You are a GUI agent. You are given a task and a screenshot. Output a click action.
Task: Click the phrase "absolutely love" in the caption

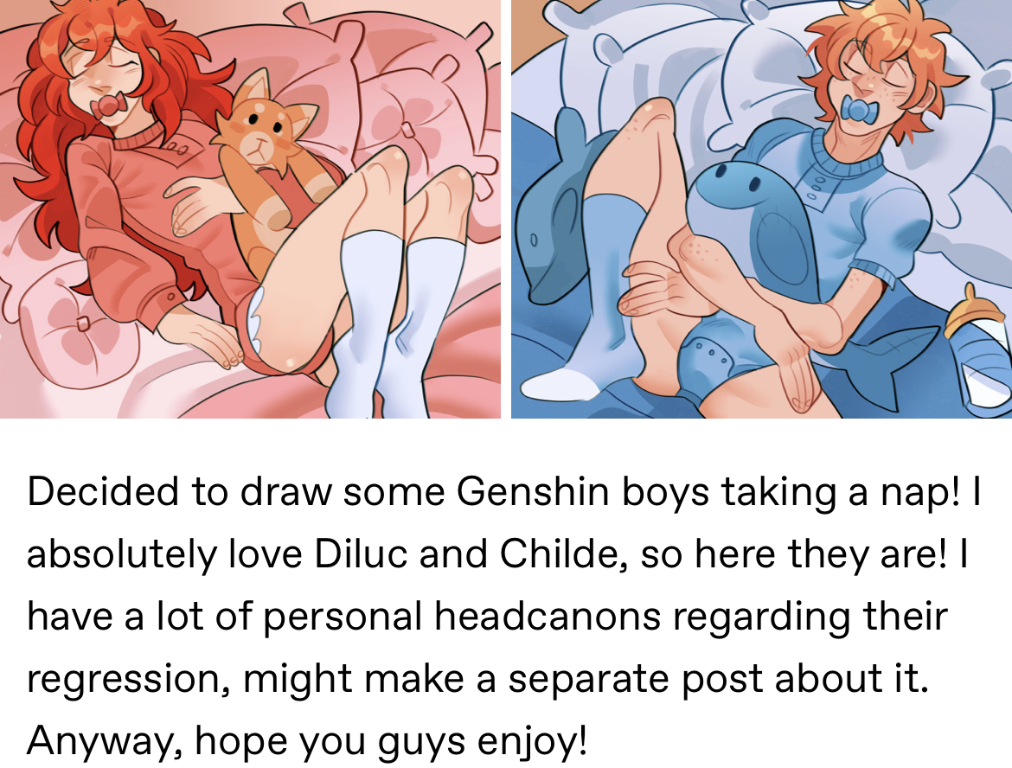[x=164, y=554]
